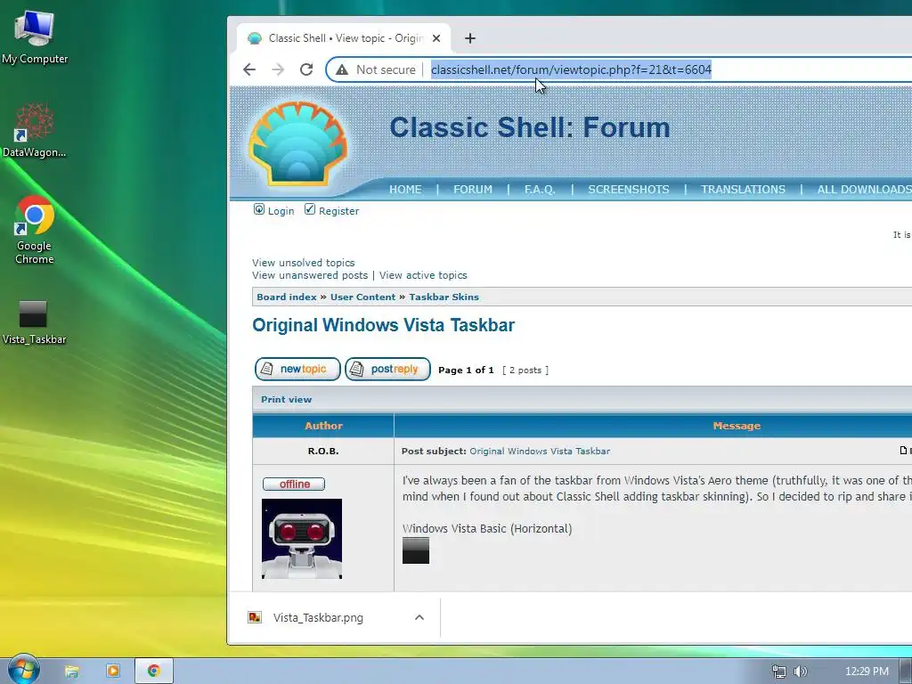The width and height of the screenshot is (912, 684).
Task: Go to Board index breadcrumb
Action: click(287, 297)
